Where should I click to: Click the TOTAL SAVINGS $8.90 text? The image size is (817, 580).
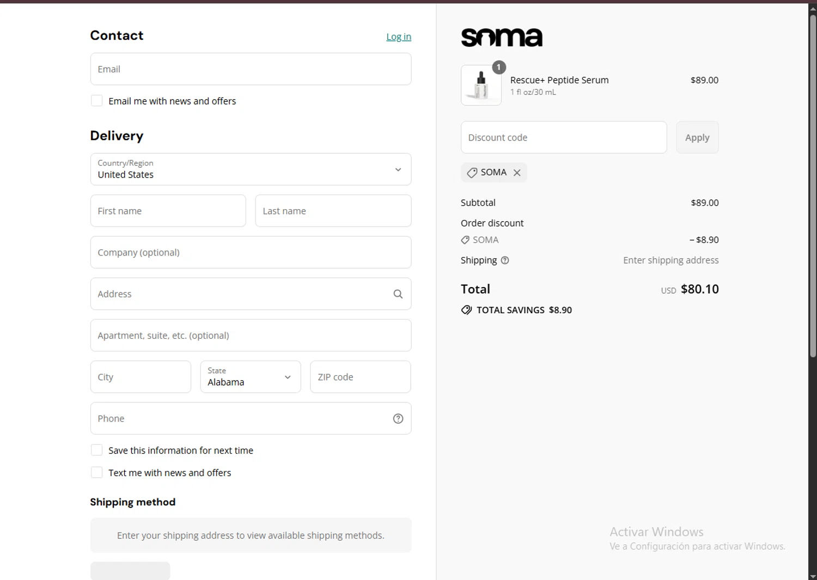pyautogui.click(x=524, y=310)
